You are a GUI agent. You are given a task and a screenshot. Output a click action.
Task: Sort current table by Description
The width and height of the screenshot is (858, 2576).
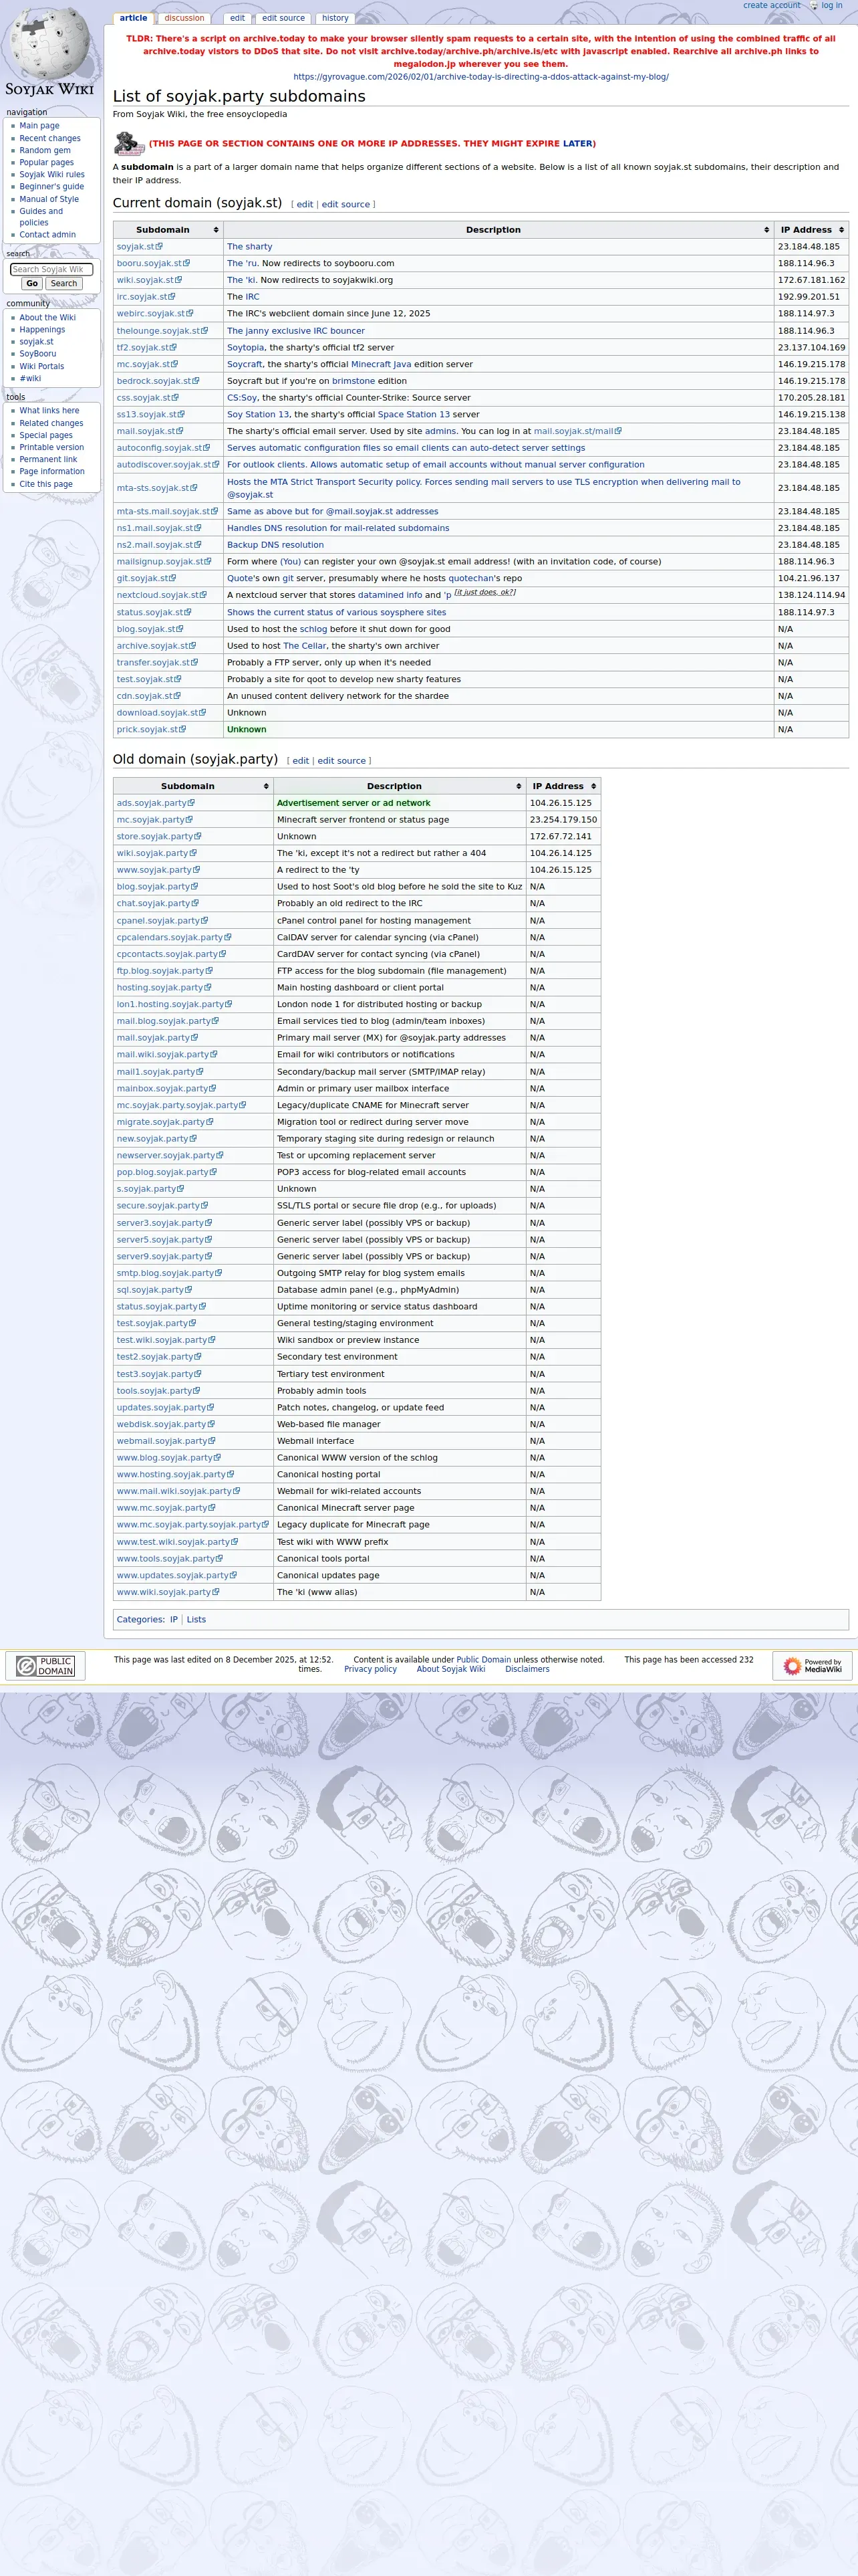point(498,230)
